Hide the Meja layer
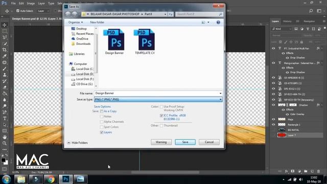 (x=273, y=119)
